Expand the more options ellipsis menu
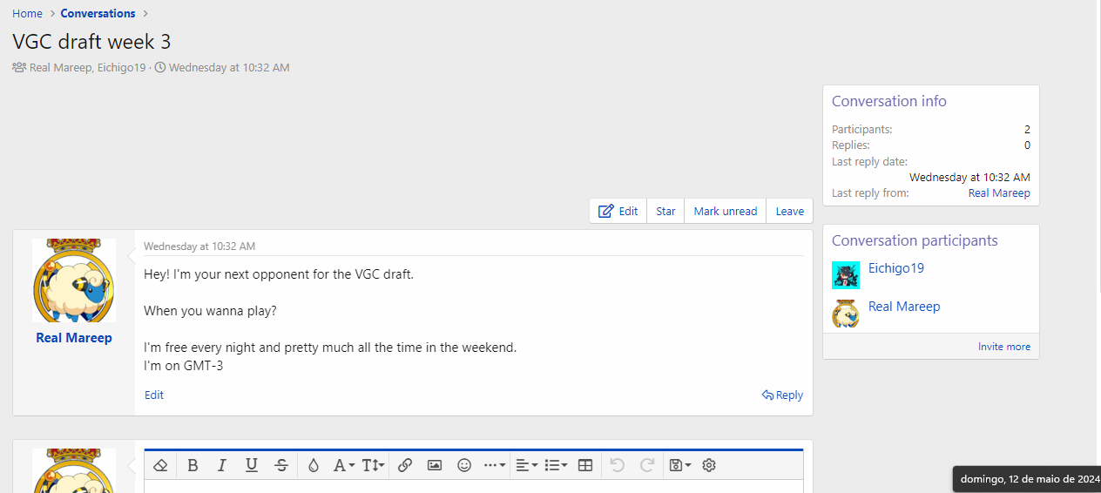1101x493 pixels. tap(494, 465)
